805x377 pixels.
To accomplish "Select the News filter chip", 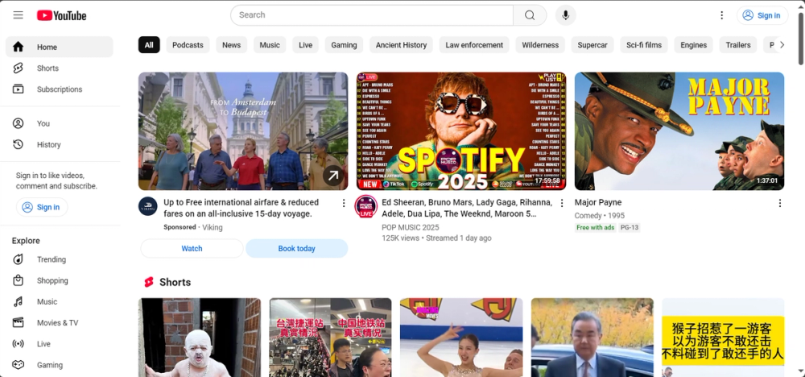I will pos(232,44).
